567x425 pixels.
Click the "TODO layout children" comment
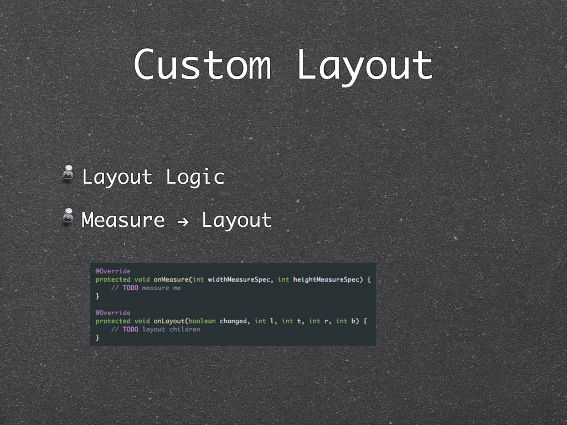156,329
